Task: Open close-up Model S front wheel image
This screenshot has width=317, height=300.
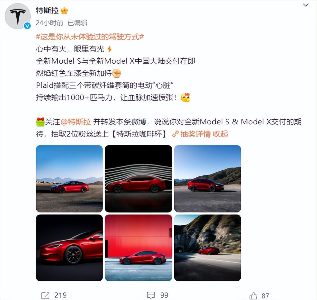Action: pyautogui.click(x=69, y=248)
